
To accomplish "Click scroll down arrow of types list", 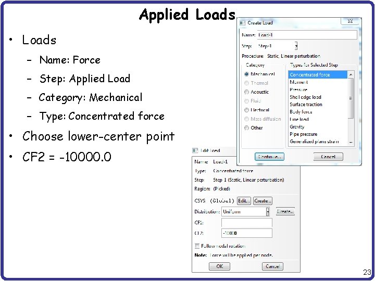I will click(x=351, y=143).
